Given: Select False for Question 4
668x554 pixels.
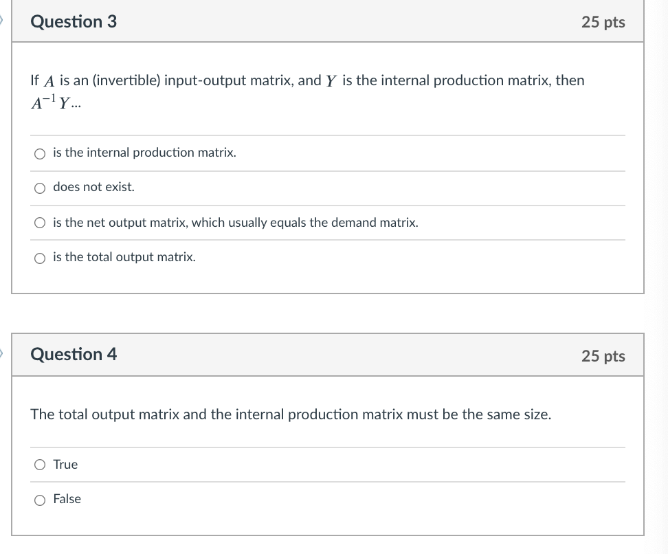Looking at the screenshot, I should (40, 499).
